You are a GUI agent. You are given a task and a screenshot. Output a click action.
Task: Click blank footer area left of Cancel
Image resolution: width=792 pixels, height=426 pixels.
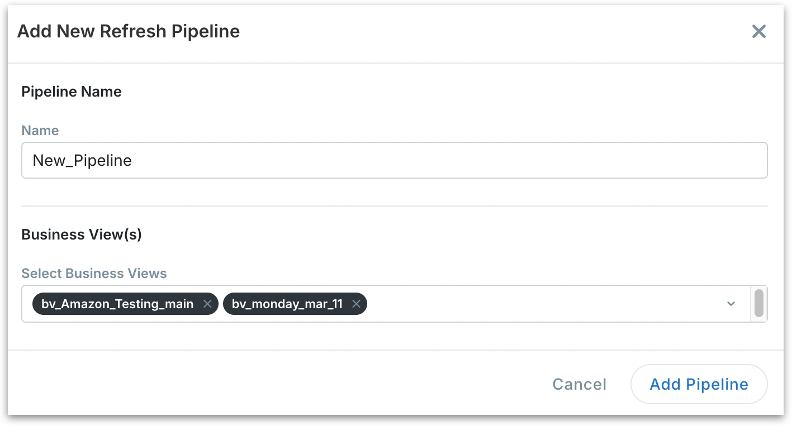279,384
